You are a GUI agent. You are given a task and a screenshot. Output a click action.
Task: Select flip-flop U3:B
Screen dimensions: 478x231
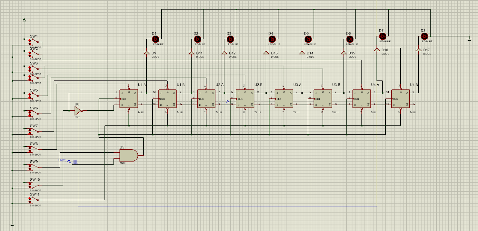[323, 99]
